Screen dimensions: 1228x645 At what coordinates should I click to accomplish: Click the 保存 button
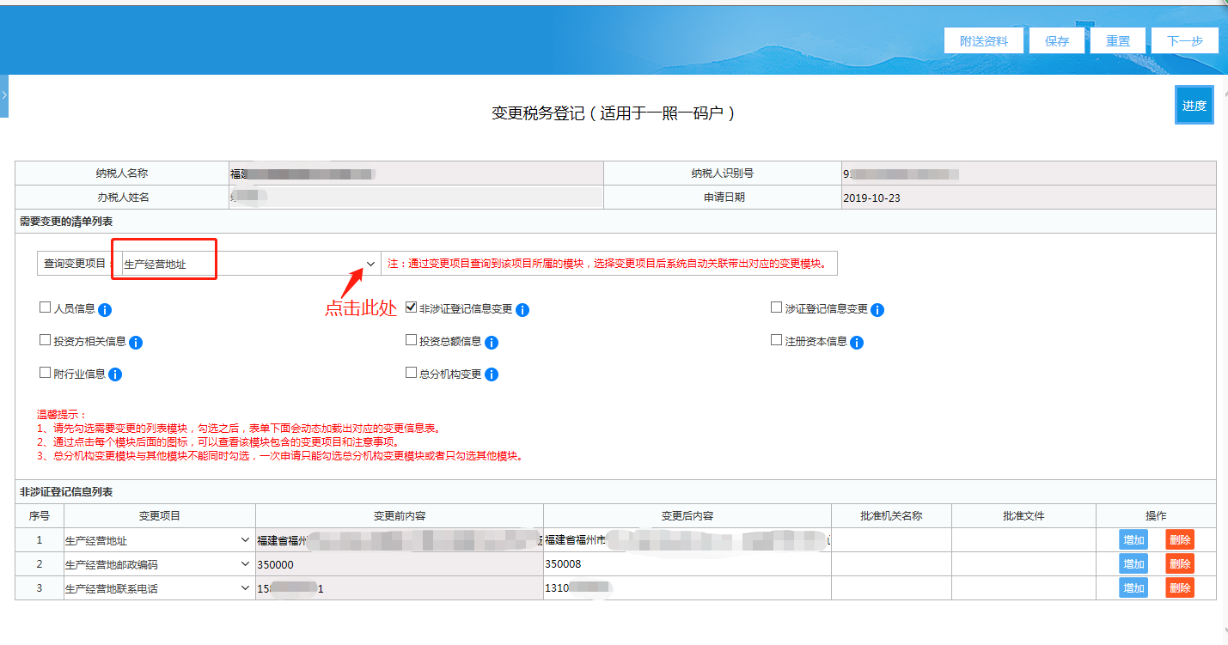[x=1057, y=41]
